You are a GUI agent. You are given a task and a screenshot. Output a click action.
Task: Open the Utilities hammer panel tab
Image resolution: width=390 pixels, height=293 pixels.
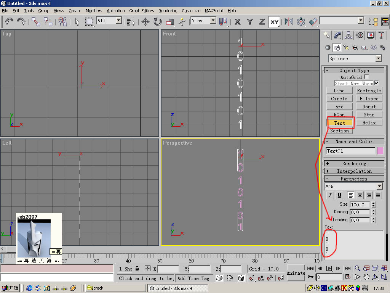[x=381, y=35]
